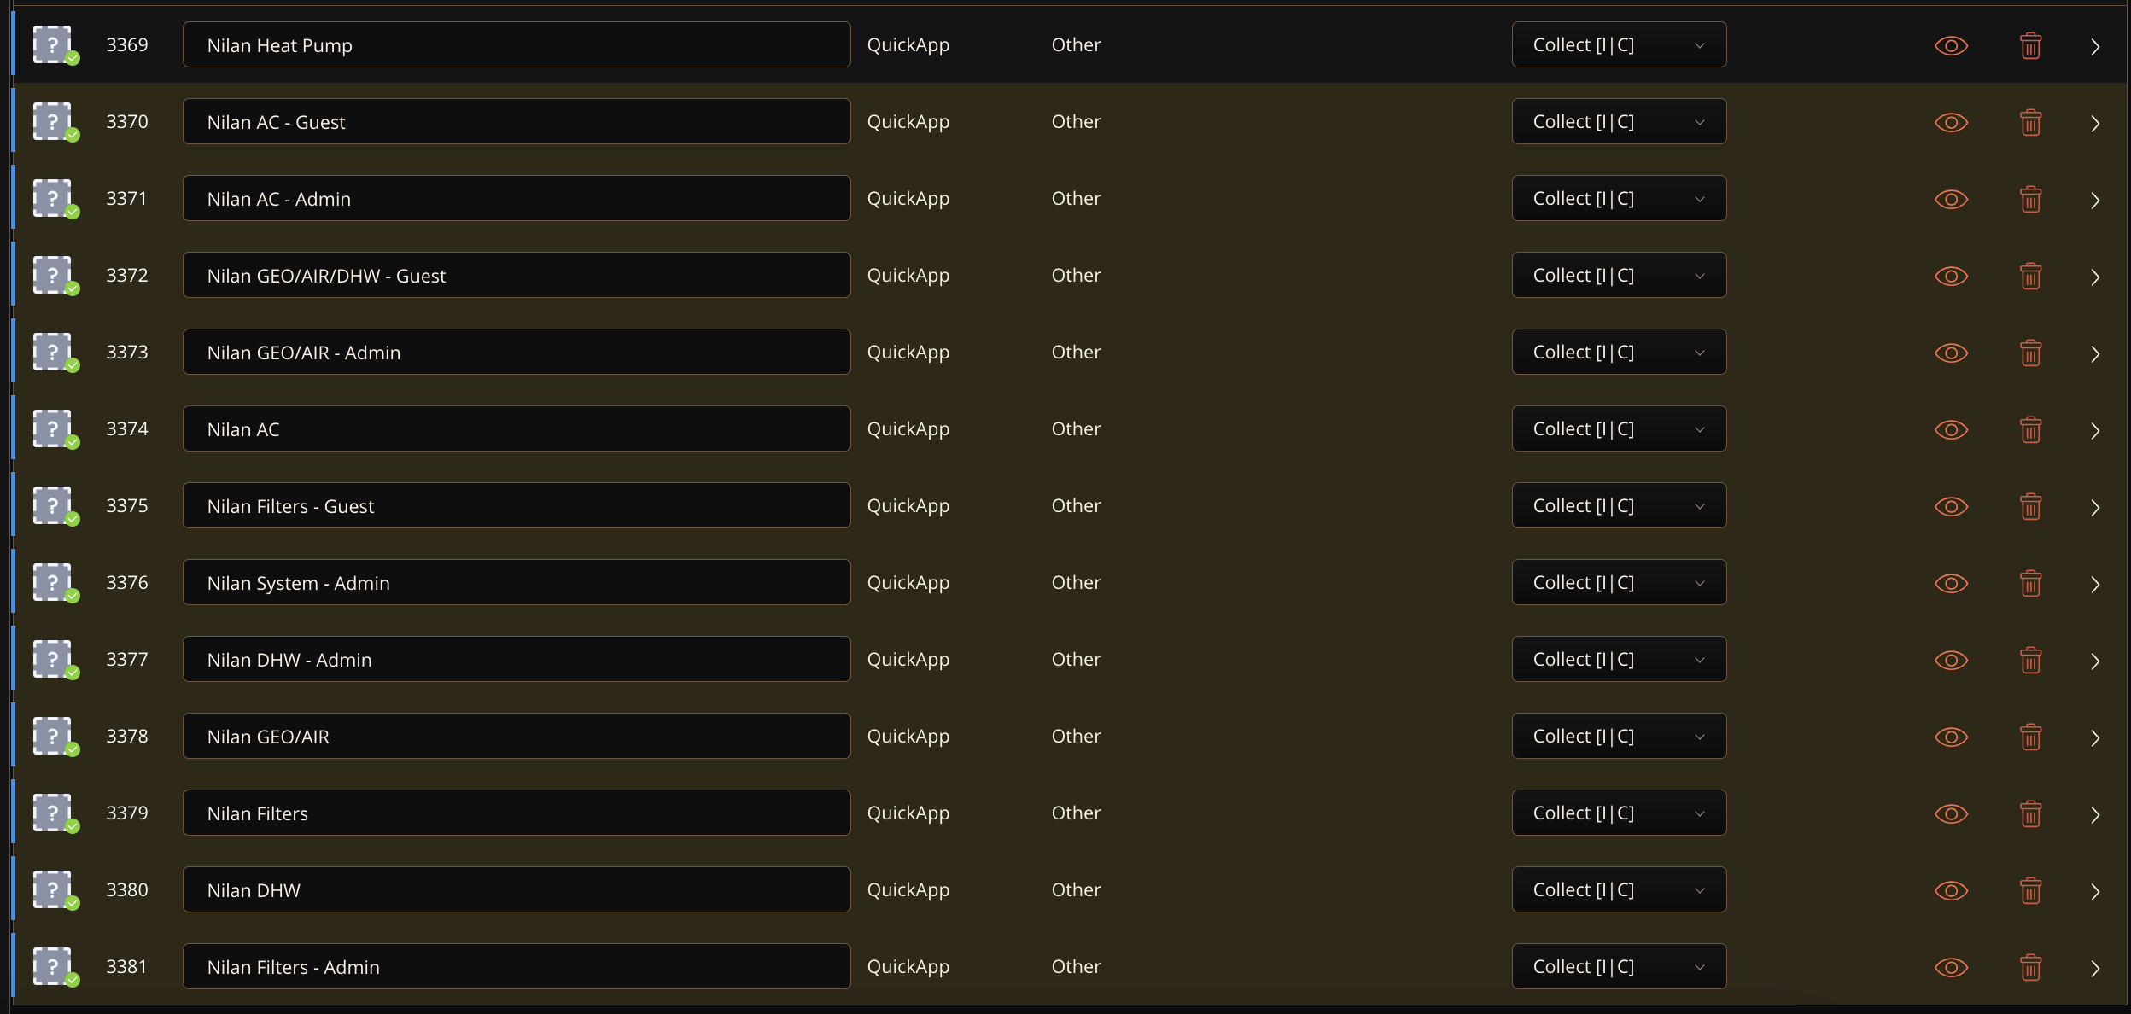Click trash icon for Nilan AC - Guest
Screen dimensions: 2131x1014
2030,122
